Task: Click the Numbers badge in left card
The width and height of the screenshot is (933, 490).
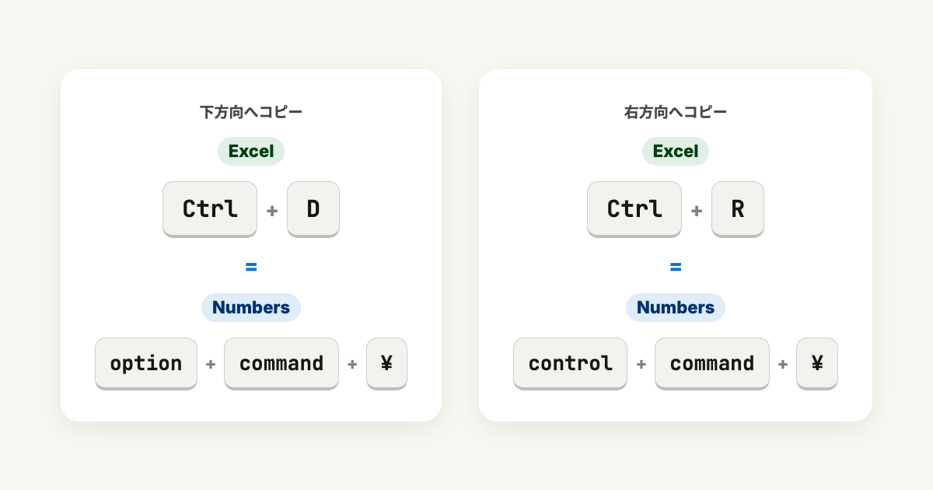Action: click(x=251, y=307)
